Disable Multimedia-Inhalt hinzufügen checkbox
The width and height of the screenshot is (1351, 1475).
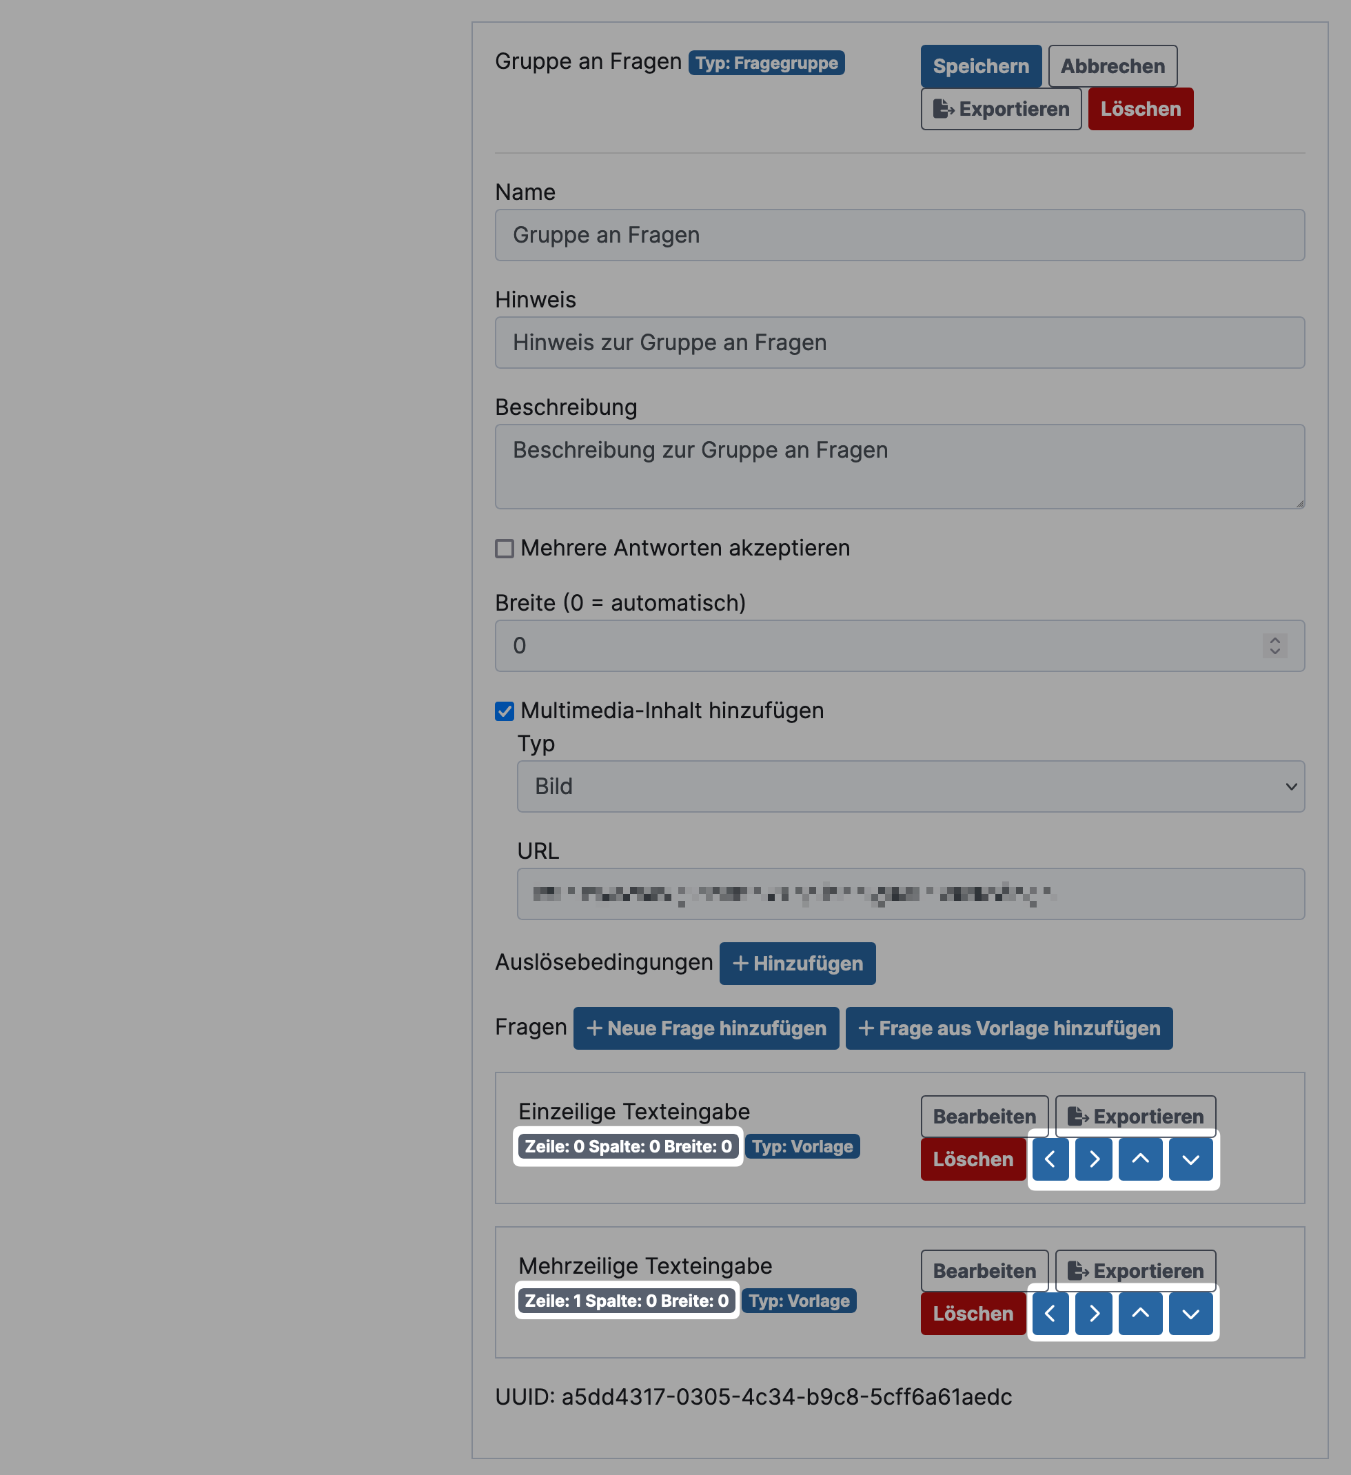504,711
